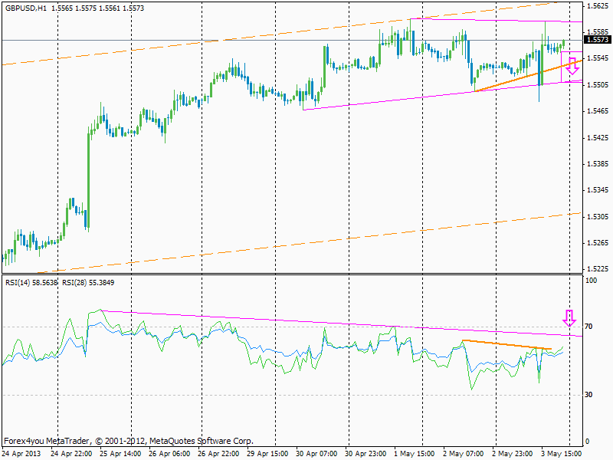Screen dimensions: 613x460
Task: Click RSI scale level 30 label
Action: tap(588, 395)
